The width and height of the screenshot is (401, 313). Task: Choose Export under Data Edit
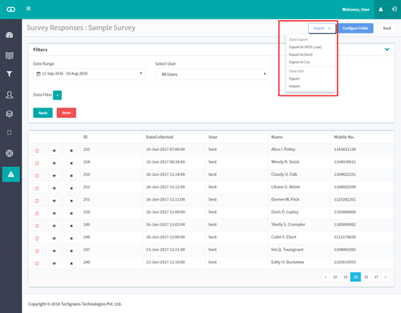pos(294,79)
